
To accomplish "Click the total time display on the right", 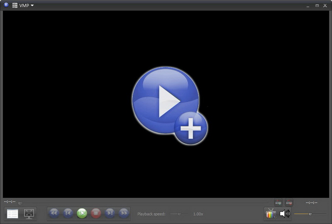I will tap(312, 202).
